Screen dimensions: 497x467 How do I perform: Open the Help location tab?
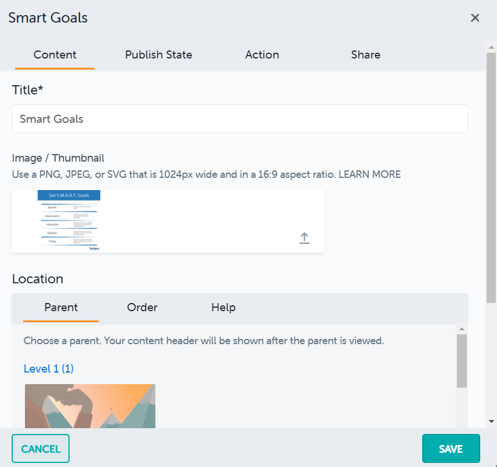pos(223,308)
